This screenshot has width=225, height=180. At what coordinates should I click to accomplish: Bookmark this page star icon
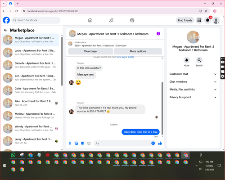pyautogui.click(x=206, y=11)
